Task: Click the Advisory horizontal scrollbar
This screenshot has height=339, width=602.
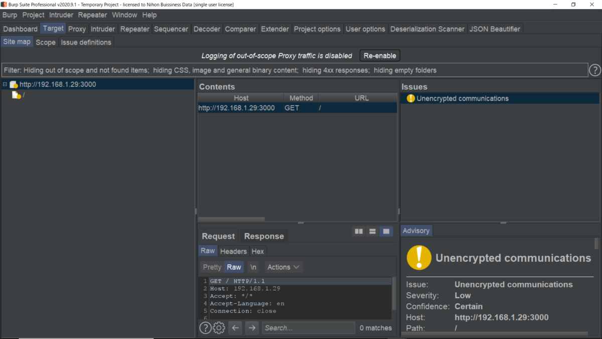Action: [494, 333]
